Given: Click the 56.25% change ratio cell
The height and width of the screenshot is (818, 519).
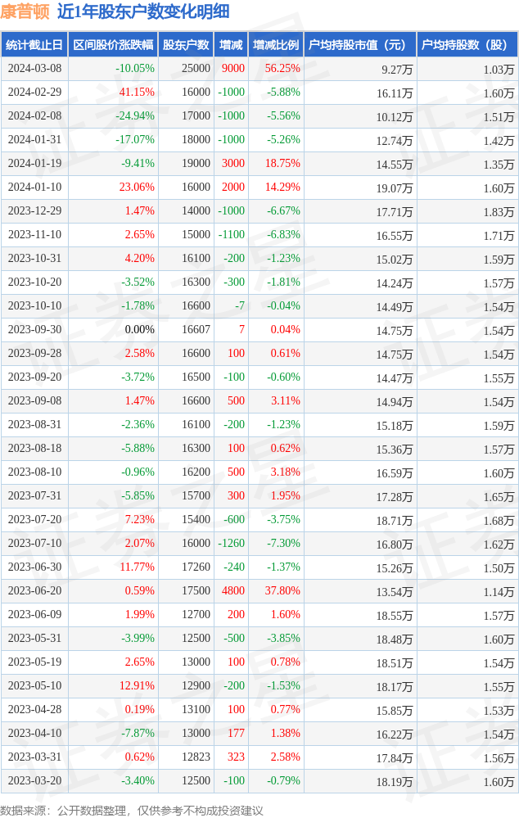Looking at the screenshot, I should click(x=282, y=69).
